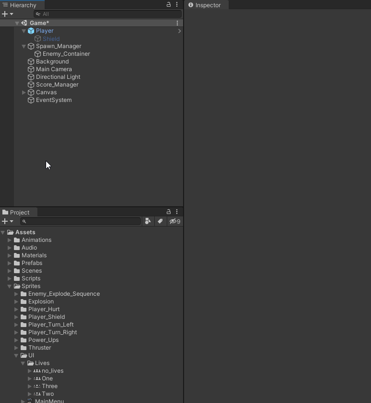Select the Main Camera object
This screenshot has height=403, width=371.
click(x=54, y=69)
